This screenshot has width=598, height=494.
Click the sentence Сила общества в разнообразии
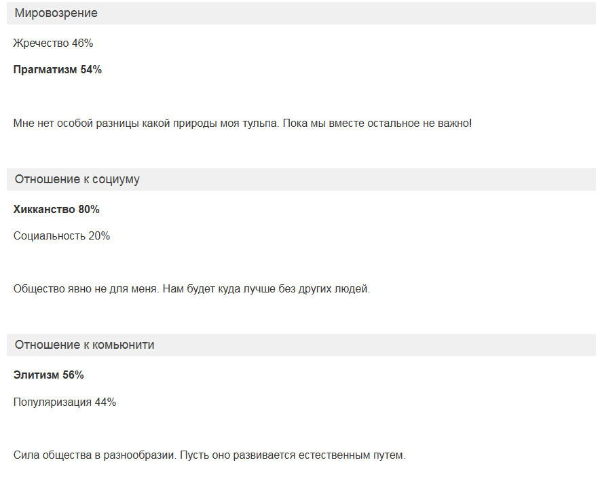point(94,455)
